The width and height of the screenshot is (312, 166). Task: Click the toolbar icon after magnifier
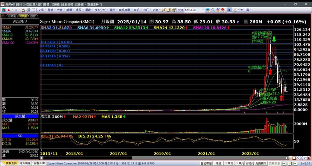(x=218, y=10)
